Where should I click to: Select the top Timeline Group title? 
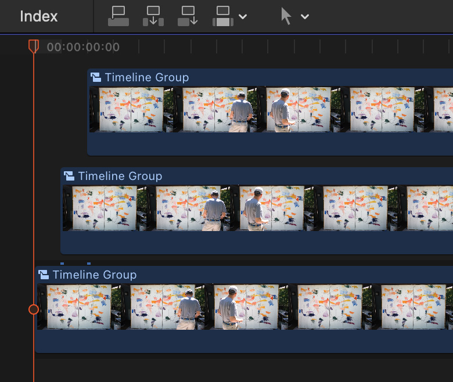pyautogui.click(x=146, y=77)
